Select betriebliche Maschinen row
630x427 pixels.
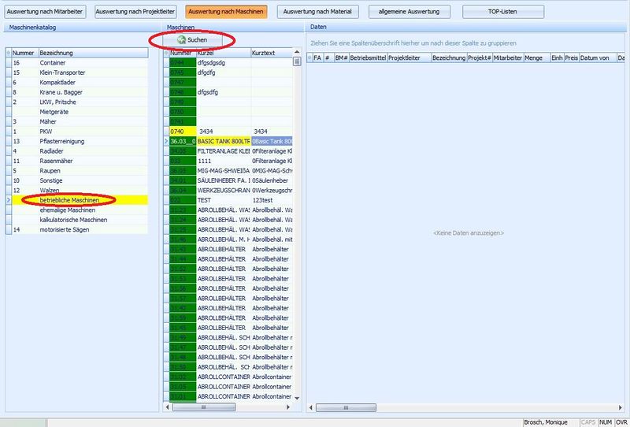(76, 200)
